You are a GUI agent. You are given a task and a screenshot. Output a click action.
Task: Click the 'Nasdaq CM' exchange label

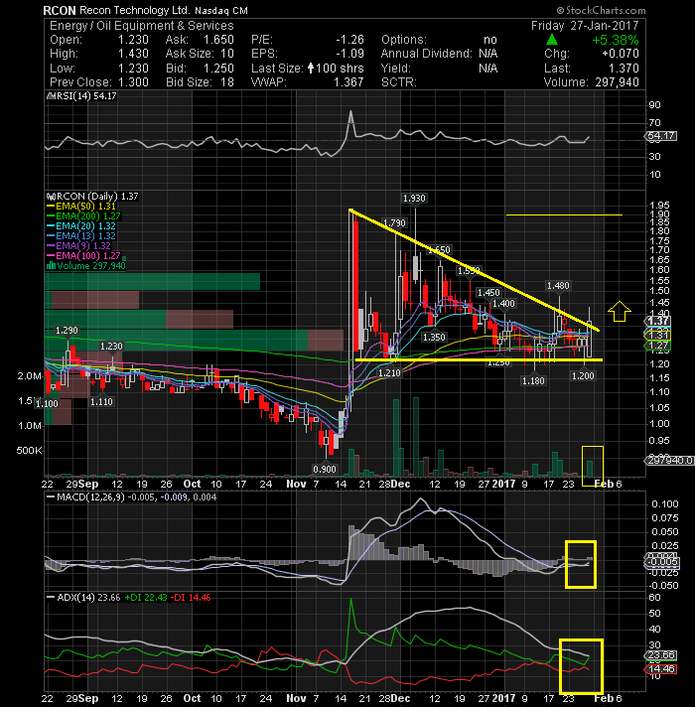tap(221, 10)
